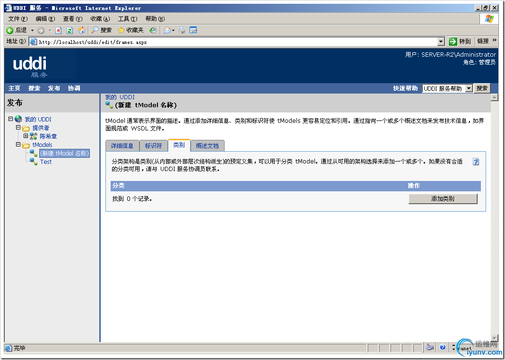Screen dimensions: 505x360
Task: Click the Test tModel icon in tree
Action: (34, 162)
